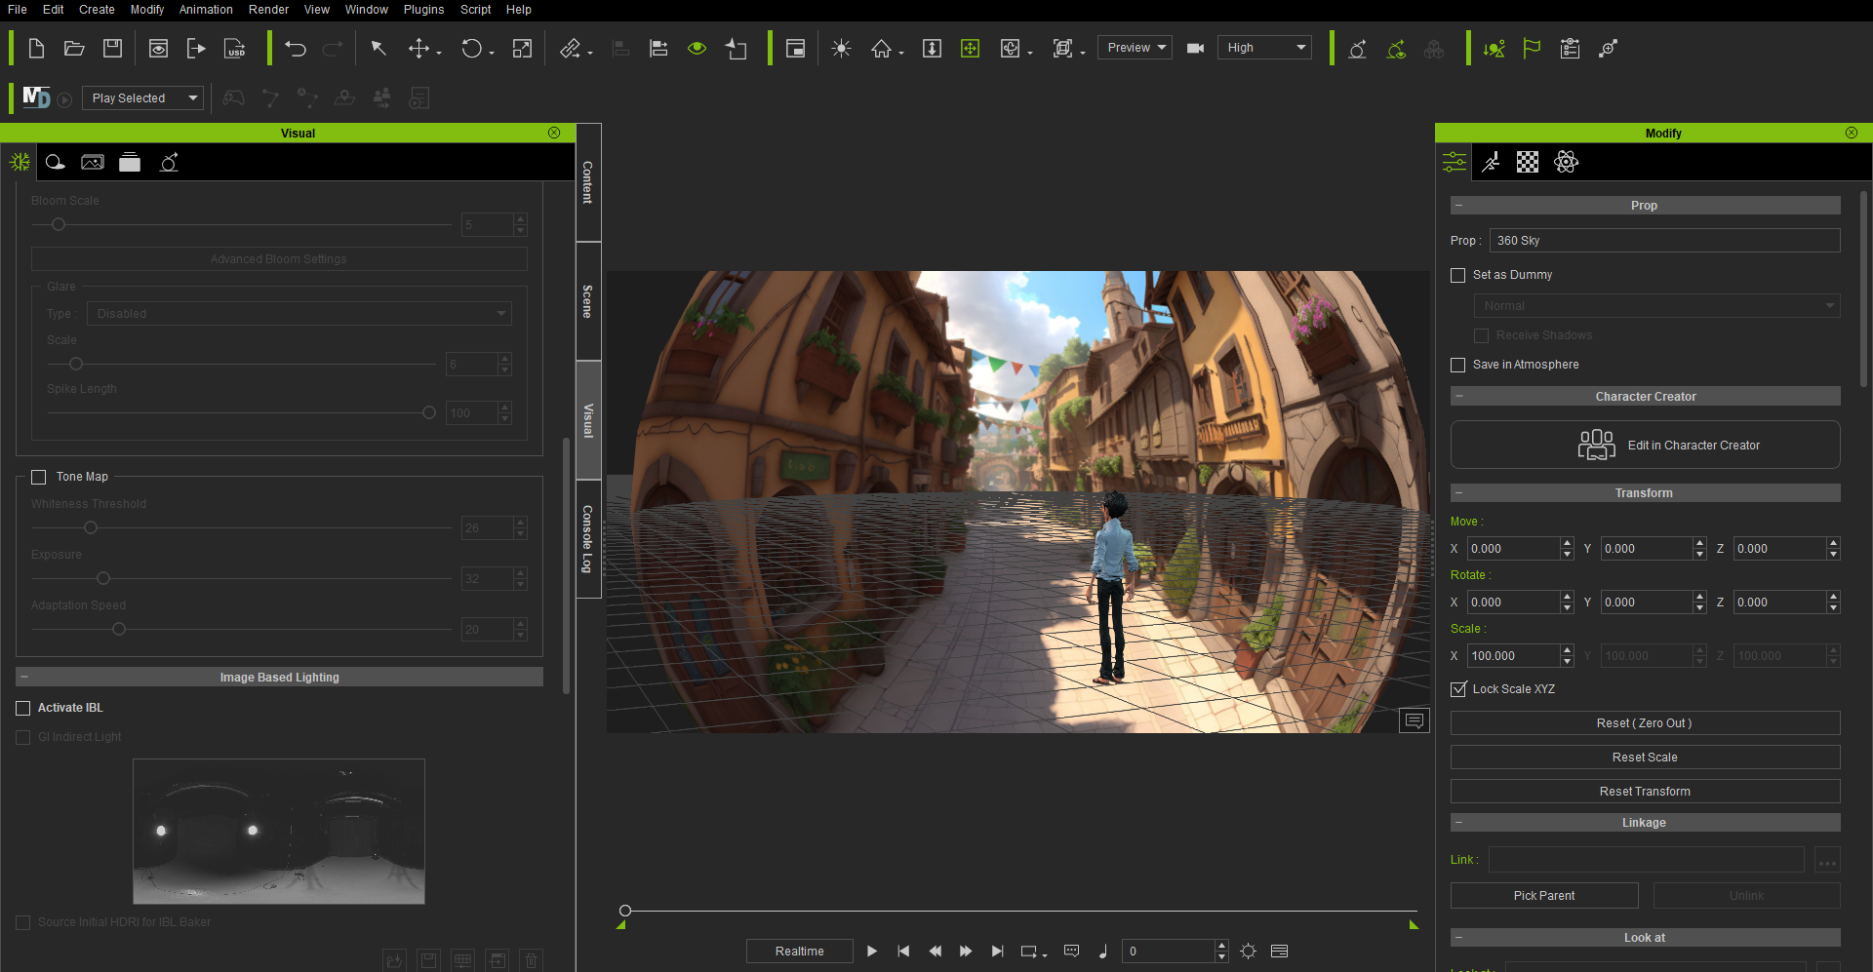
Task: Click the Reset Scale button
Action: click(x=1645, y=758)
